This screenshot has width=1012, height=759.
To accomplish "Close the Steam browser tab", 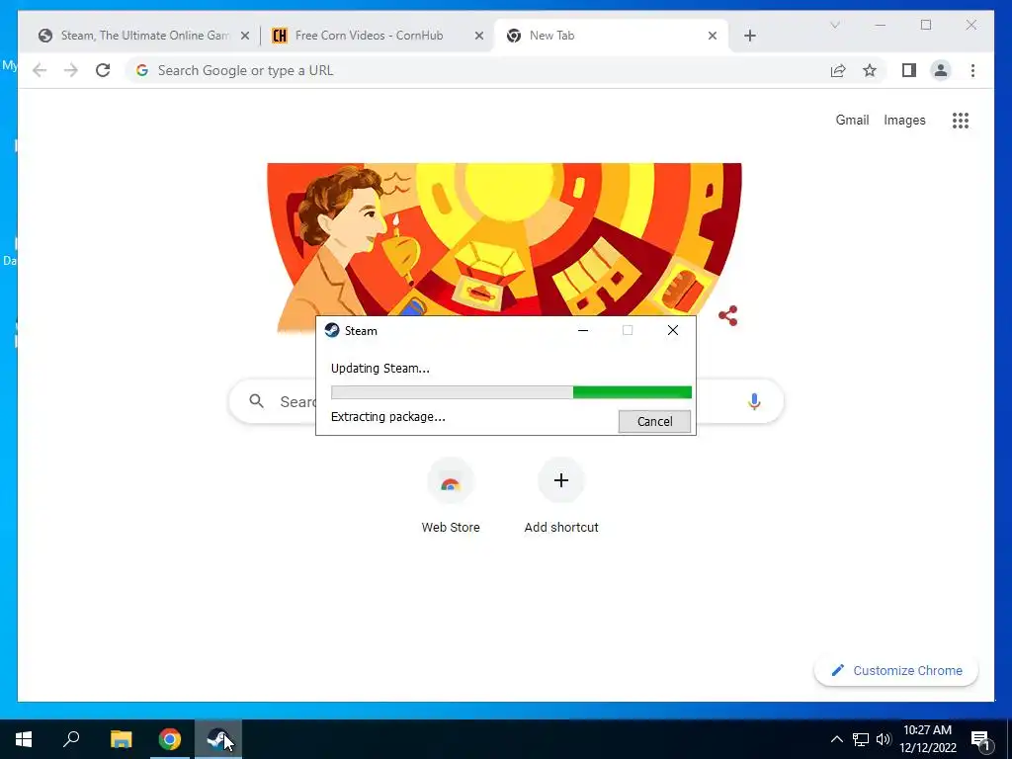I will pyautogui.click(x=245, y=37).
